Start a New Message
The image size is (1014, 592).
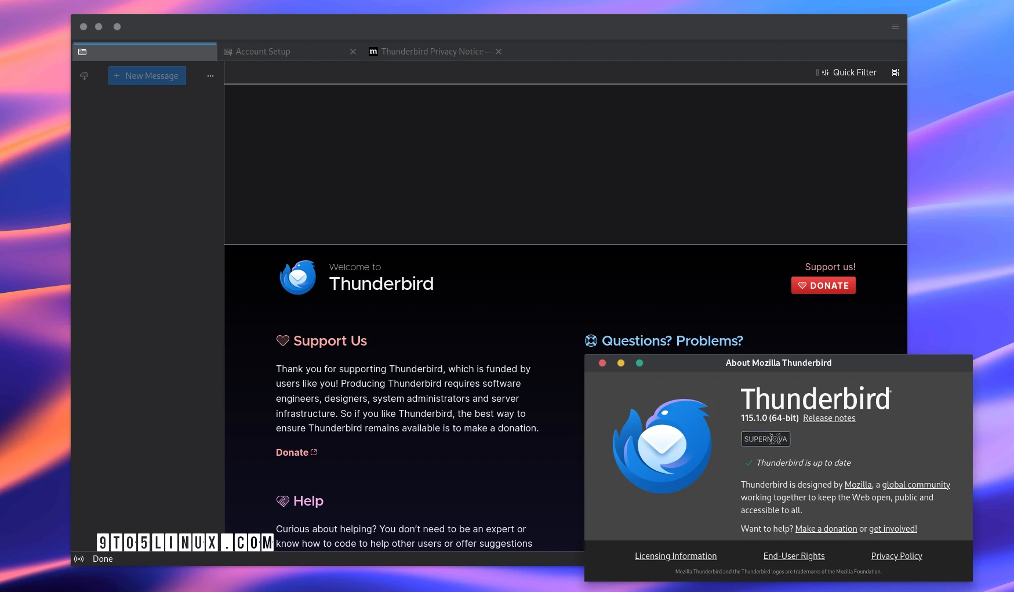(x=147, y=75)
